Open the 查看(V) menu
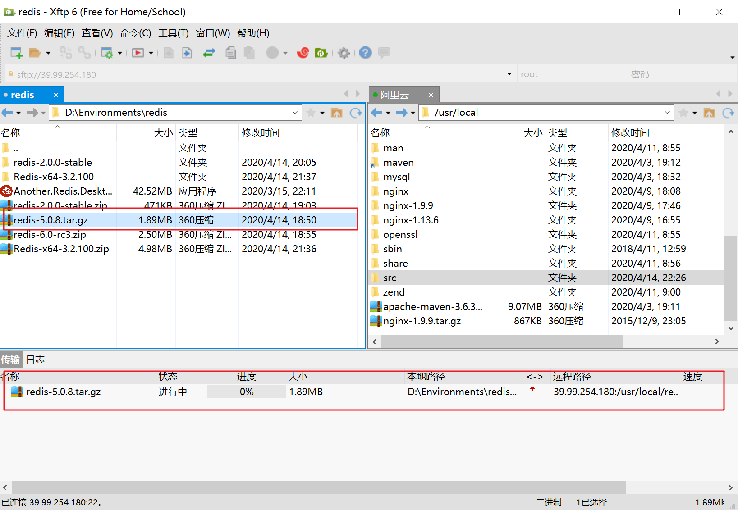 point(97,33)
